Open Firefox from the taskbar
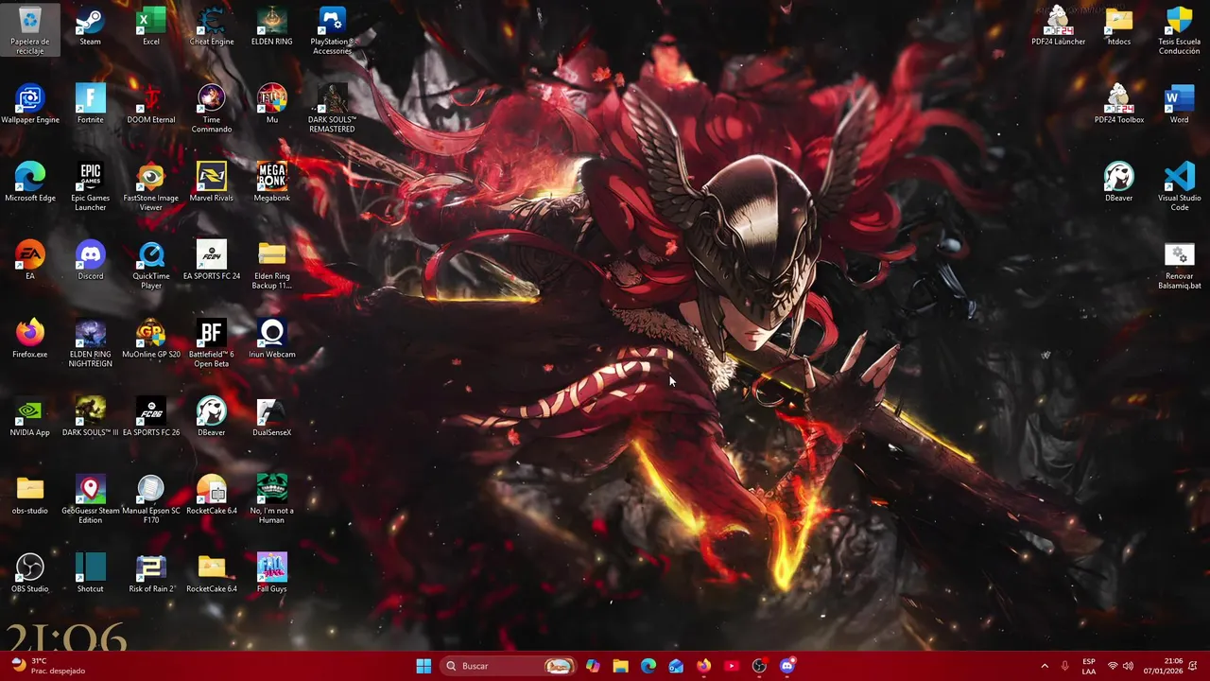 pos(703,666)
